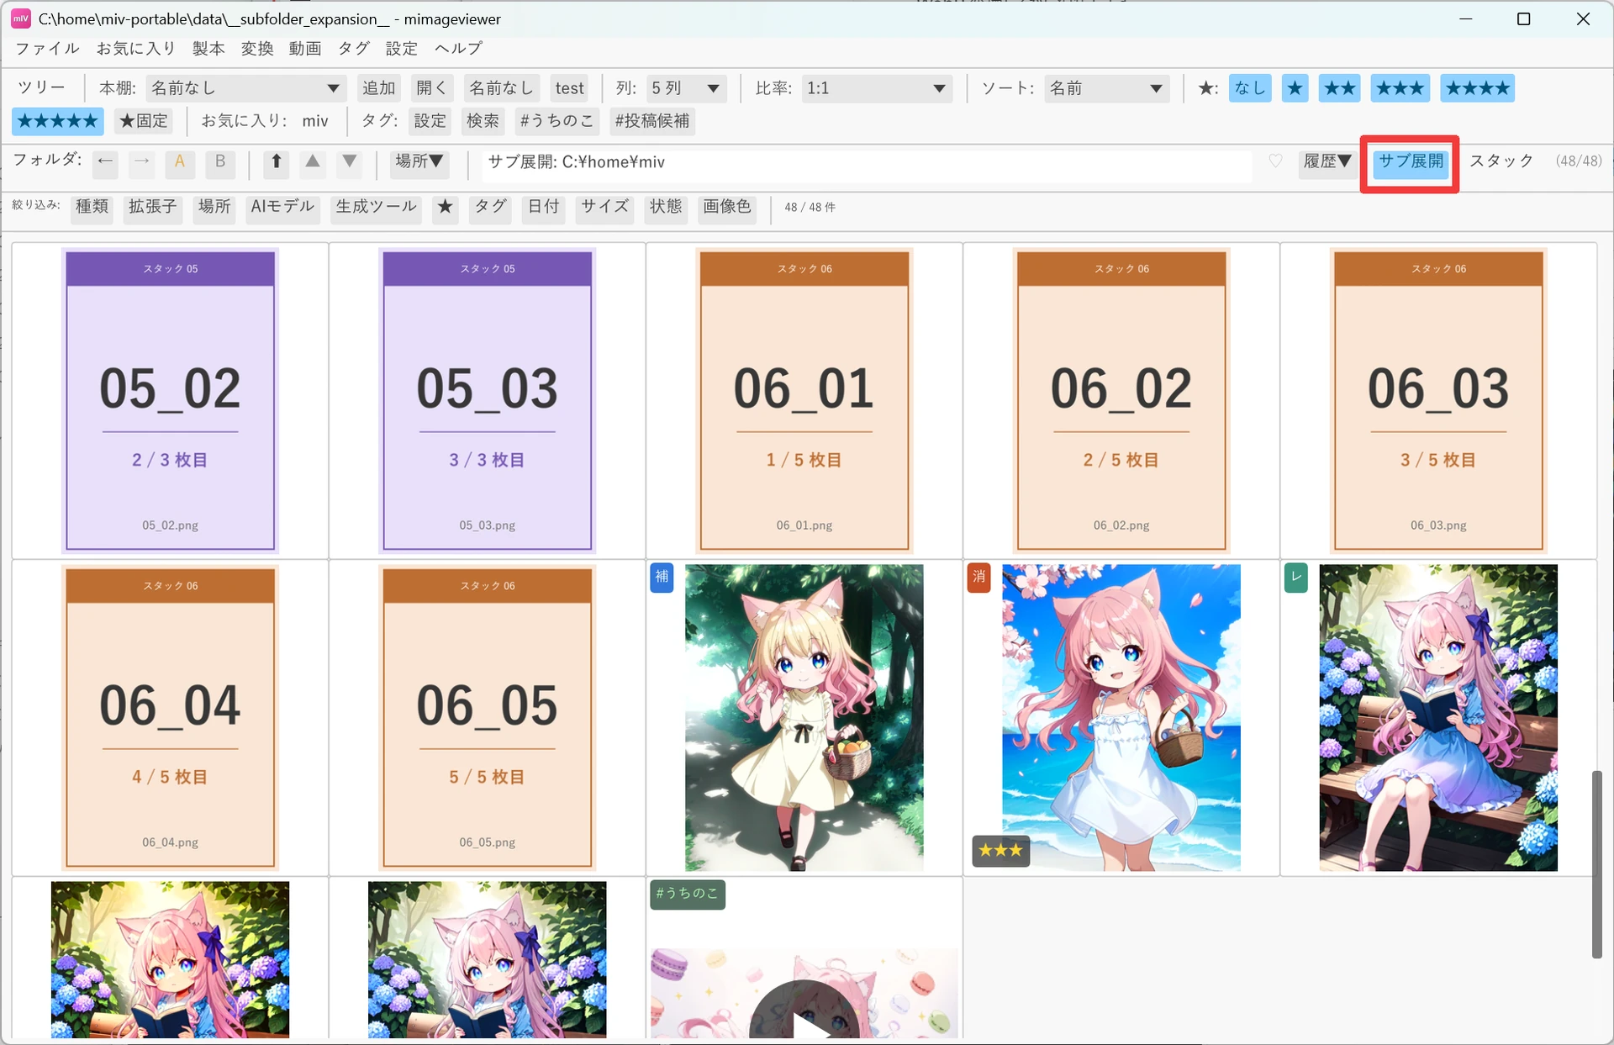
Task: Click the #投稿候補 tag button
Action: point(651,121)
